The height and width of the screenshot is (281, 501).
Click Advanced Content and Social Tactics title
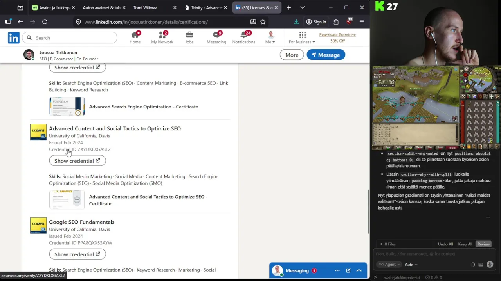[115, 128]
